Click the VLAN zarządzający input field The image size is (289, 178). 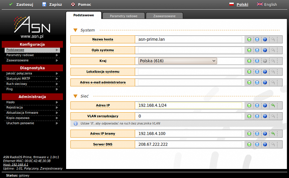coord(190,116)
